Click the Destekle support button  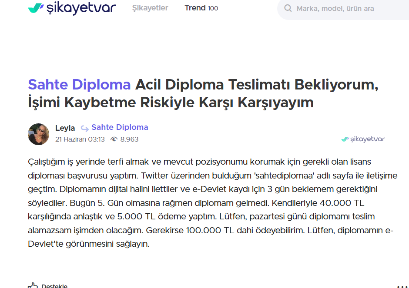[48, 286]
